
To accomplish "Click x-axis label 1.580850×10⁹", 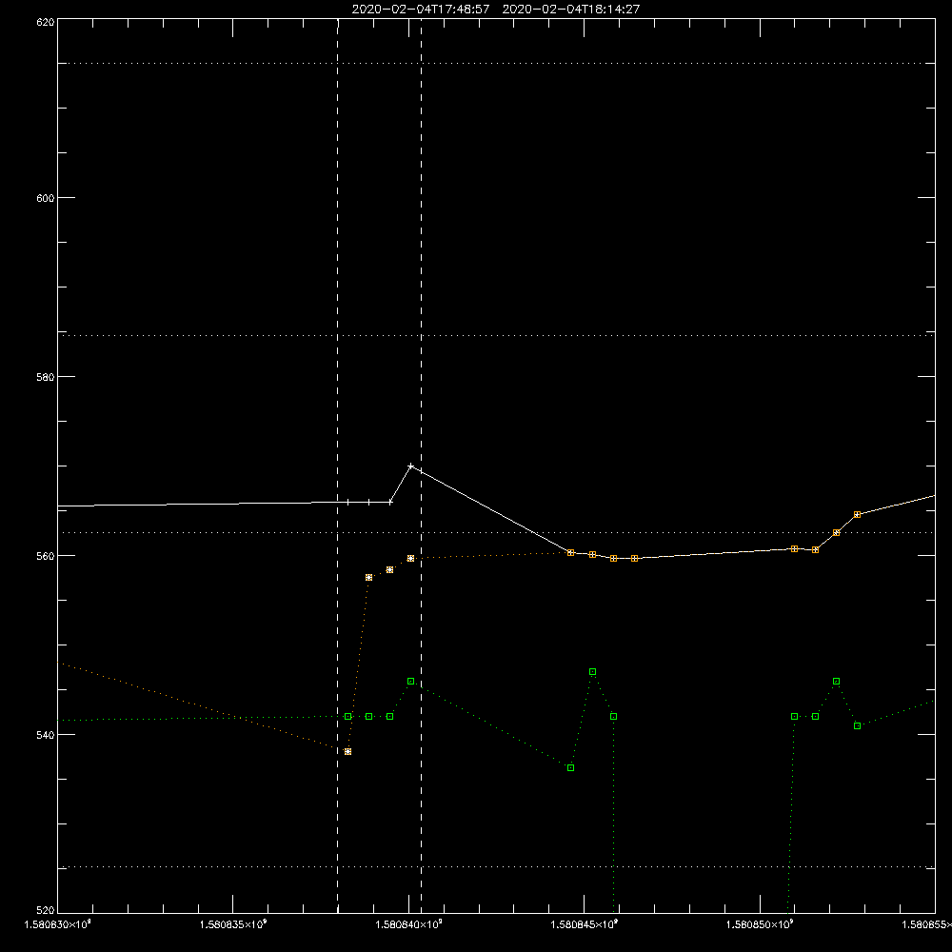I will (x=760, y=924).
